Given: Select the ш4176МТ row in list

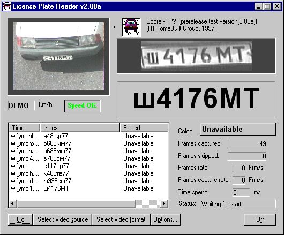Looking at the screenshot, I should [x=88, y=188].
